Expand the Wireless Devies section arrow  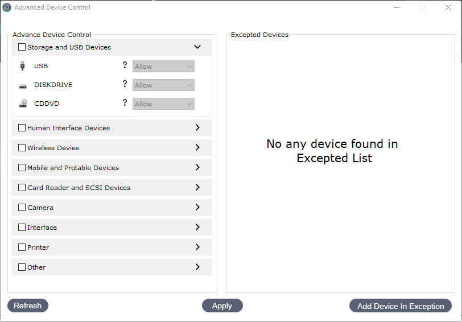click(x=197, y=147)
